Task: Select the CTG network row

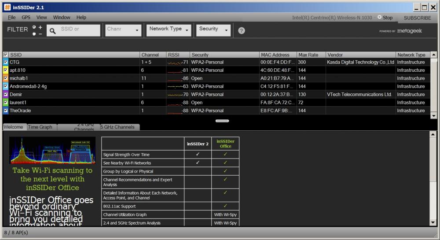Action: point(216,62)
